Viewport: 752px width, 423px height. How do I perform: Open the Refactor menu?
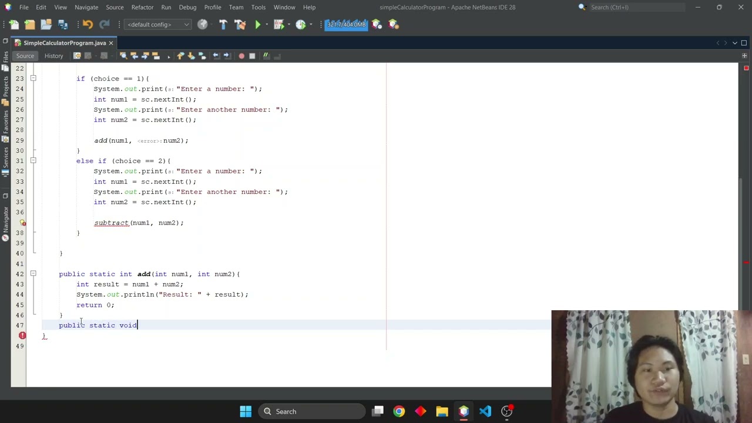coord(142,7)
